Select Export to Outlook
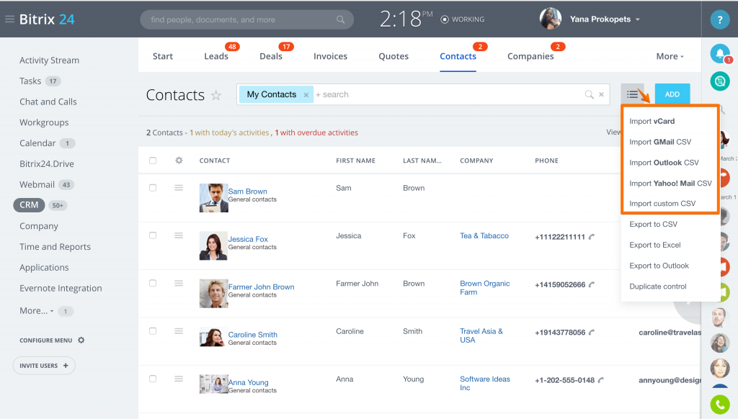This screenshot has height=419, width=738. coord(659,266)
